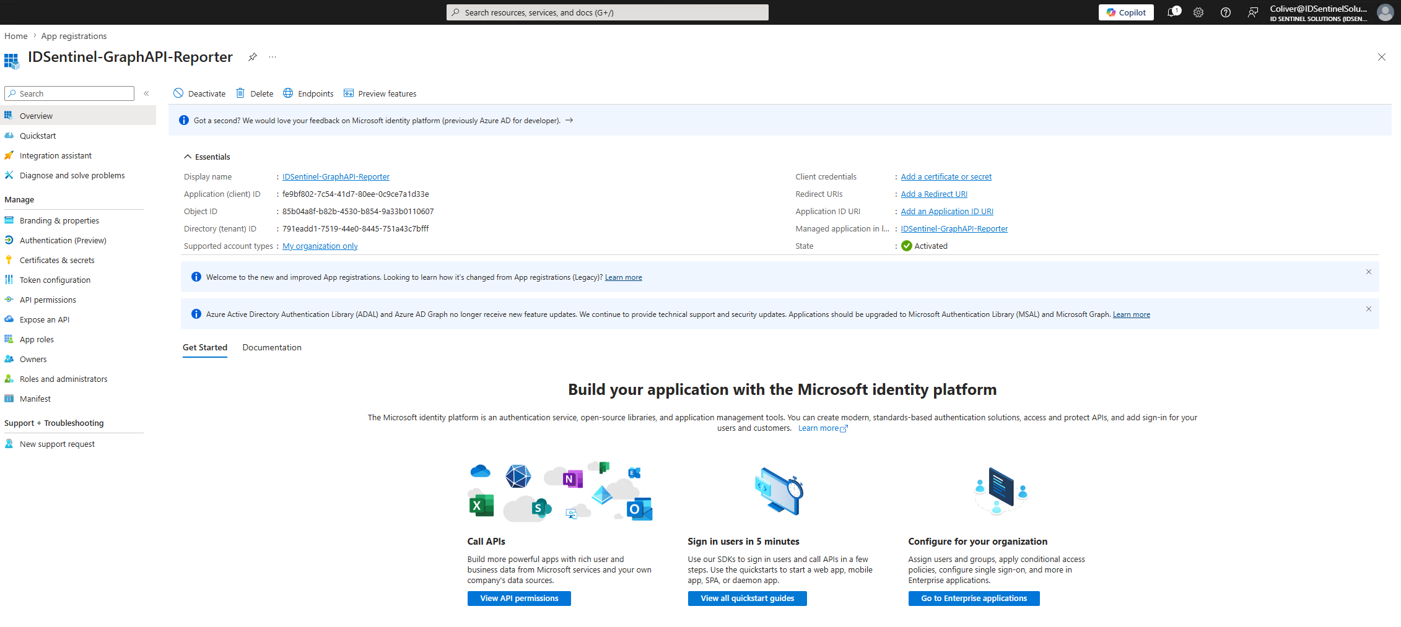Open managed application IDSentinel-GraphAPI-Reporter link
1401x627 pixels.
point(954,228)
